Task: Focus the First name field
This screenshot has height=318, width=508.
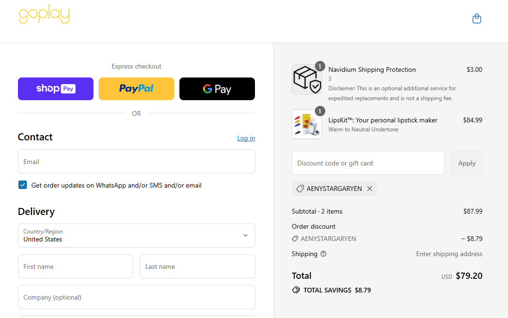Action: 76,266
